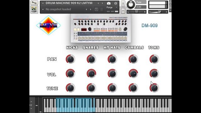
Task: Load next instrument with right arrow
Action: tap(102, 3)
